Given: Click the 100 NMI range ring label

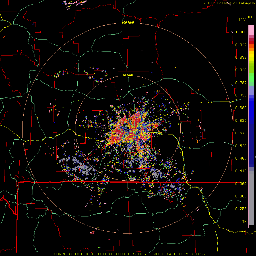Looking at the screenshot, I should [128, 22].
